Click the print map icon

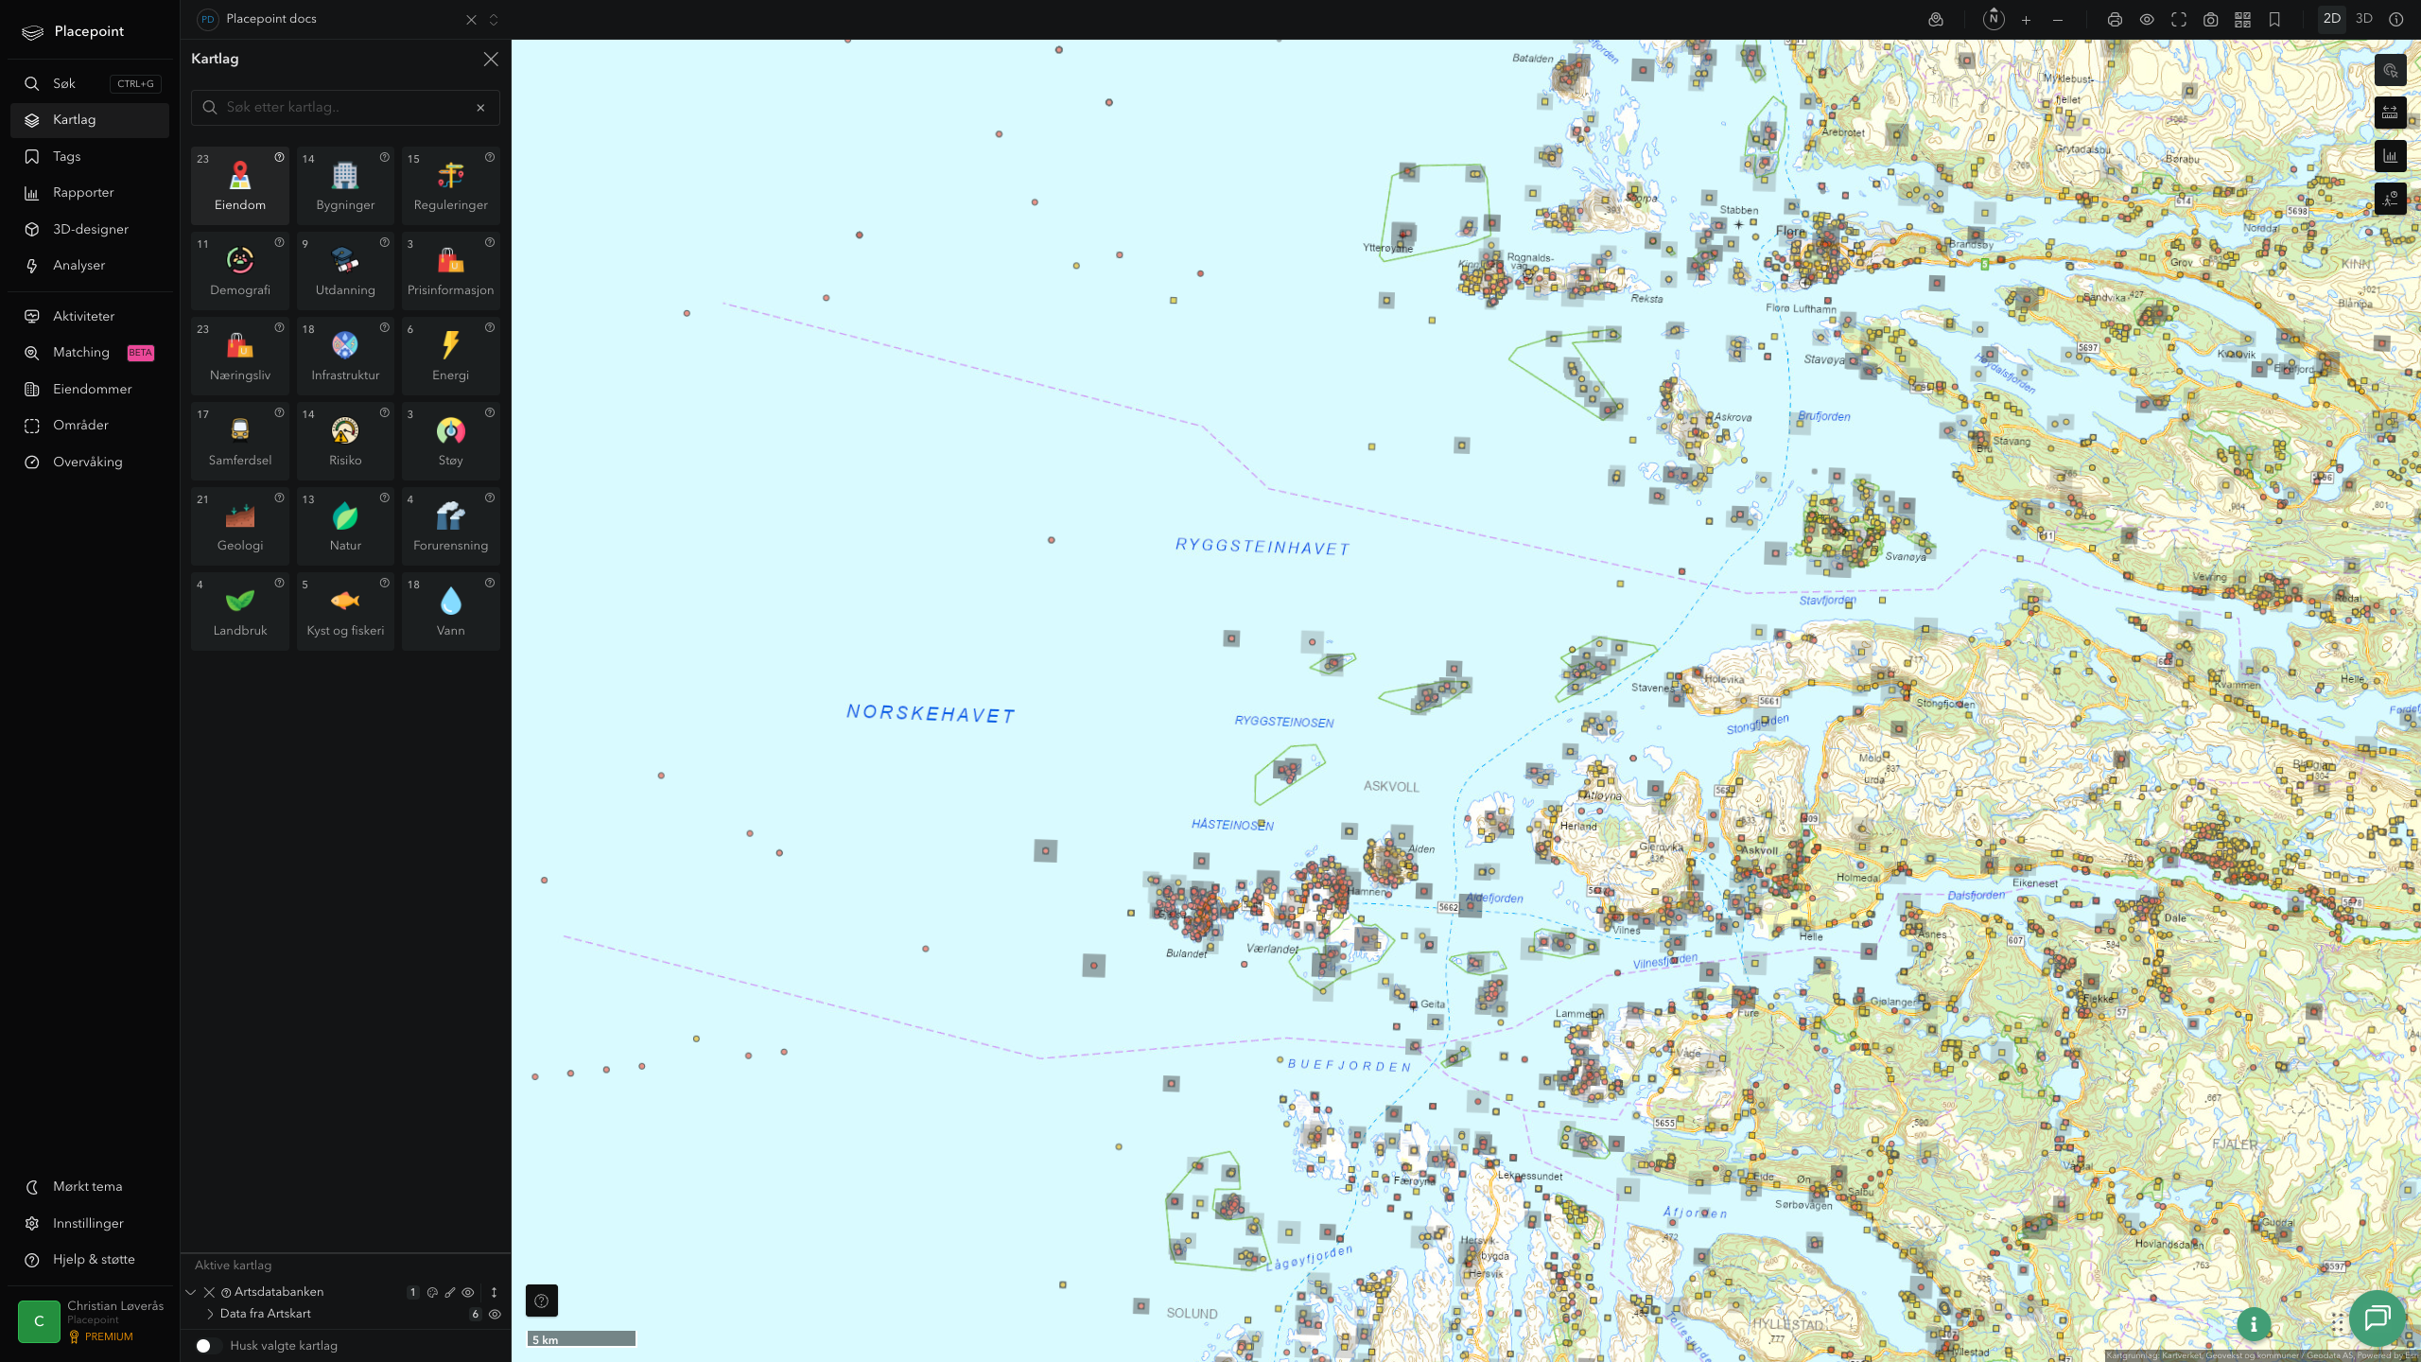coord(2115,20)
